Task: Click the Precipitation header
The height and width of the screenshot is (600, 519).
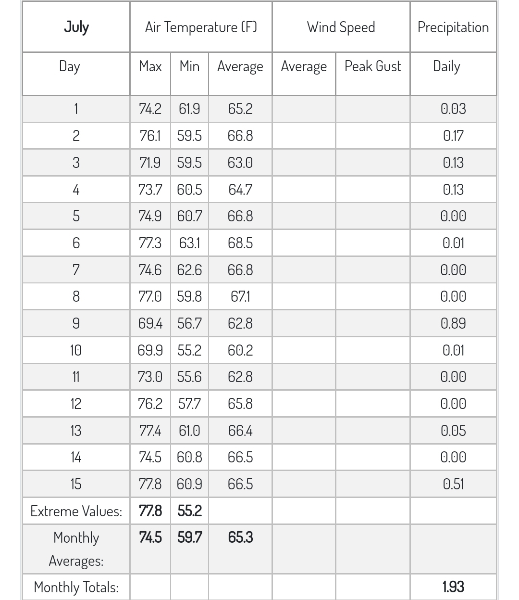Action: 453,27
